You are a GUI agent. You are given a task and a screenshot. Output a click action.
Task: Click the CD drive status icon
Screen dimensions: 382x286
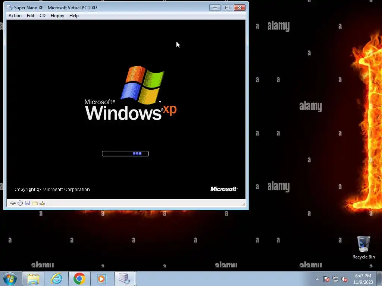[x=20, y=203]
